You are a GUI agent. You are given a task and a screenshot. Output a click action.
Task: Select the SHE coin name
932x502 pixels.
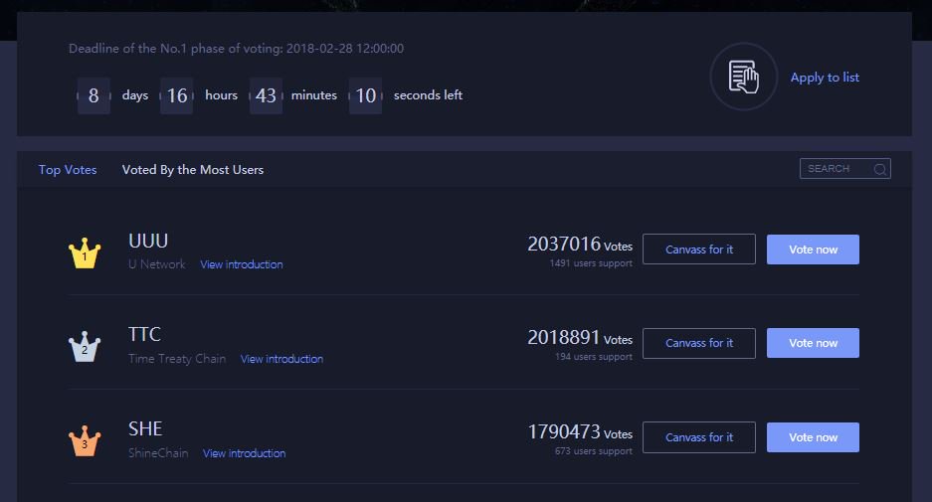point(145,428)
